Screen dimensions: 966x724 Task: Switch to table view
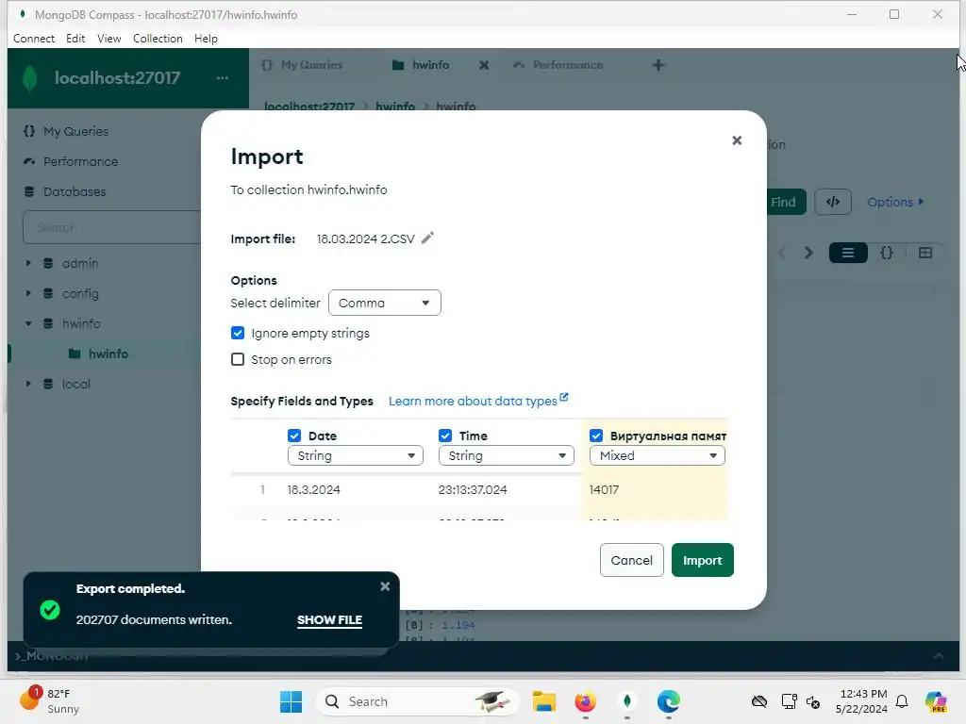tap(924, 253)
